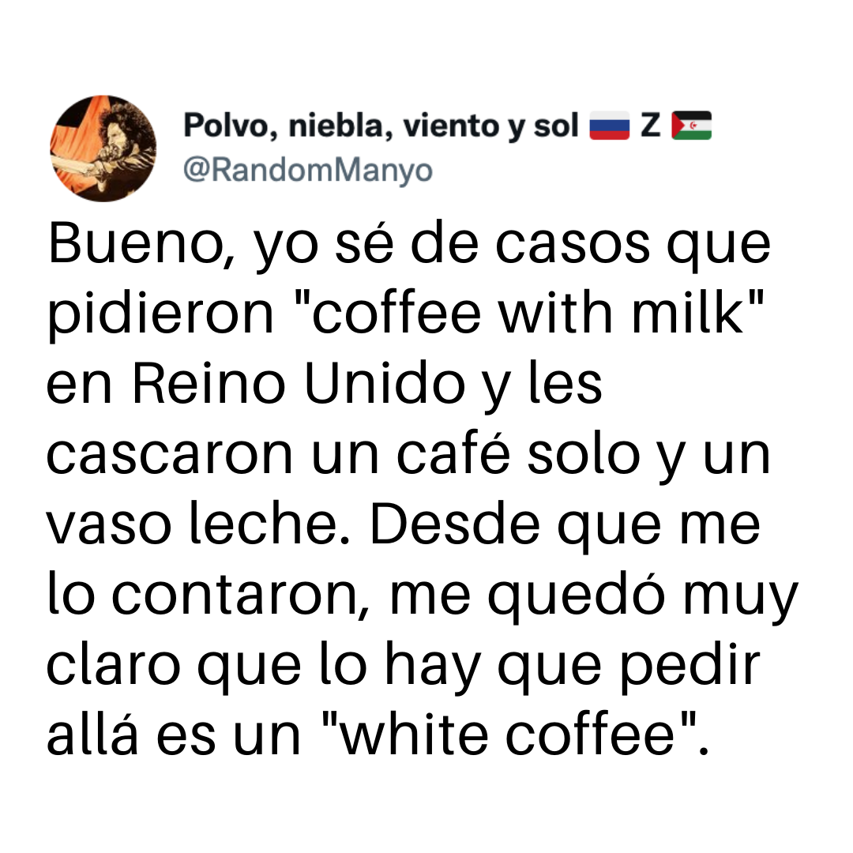Viewport: 853px width, 853px height.
Task: Open the profile avatar of RandomManyo
Action: (x=103, y=148)
